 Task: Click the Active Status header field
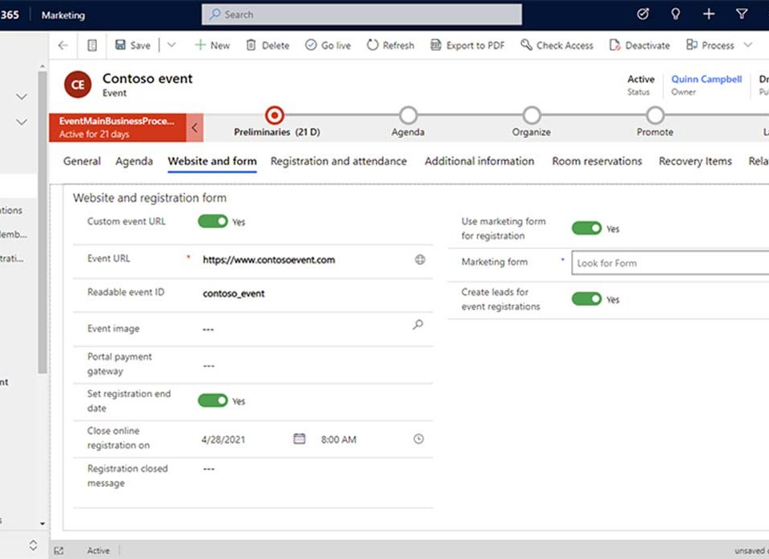pyautogui.click(x=641, y=84)
